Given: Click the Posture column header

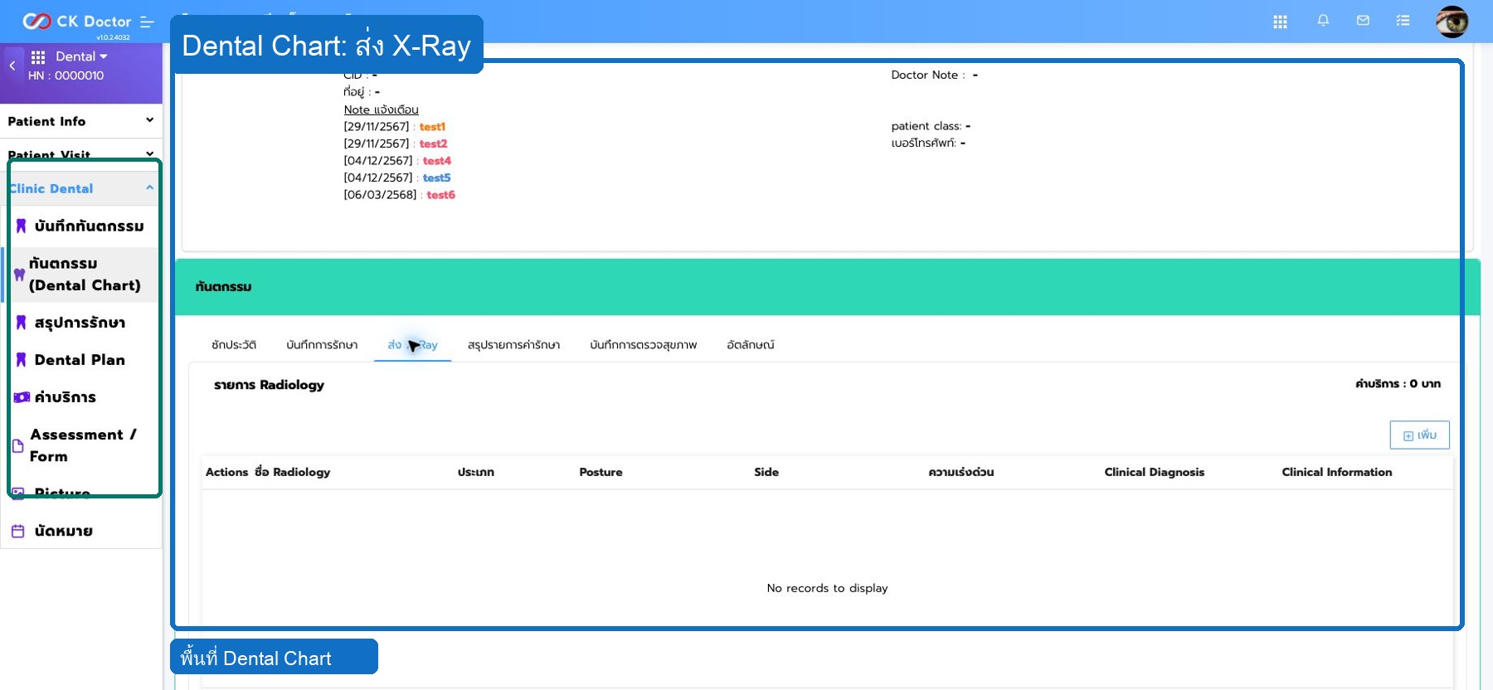Looking at the screenshot, I should click(601, 472).
